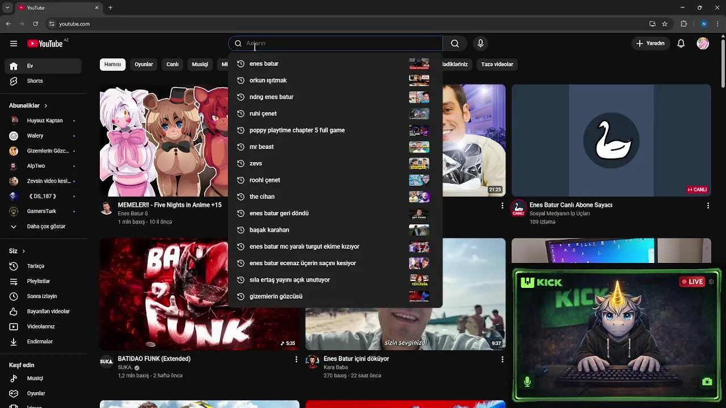This screenshot has height=408, width=726.
Task: Select the Canlı filter chip
Action: [x=172, y=65]
